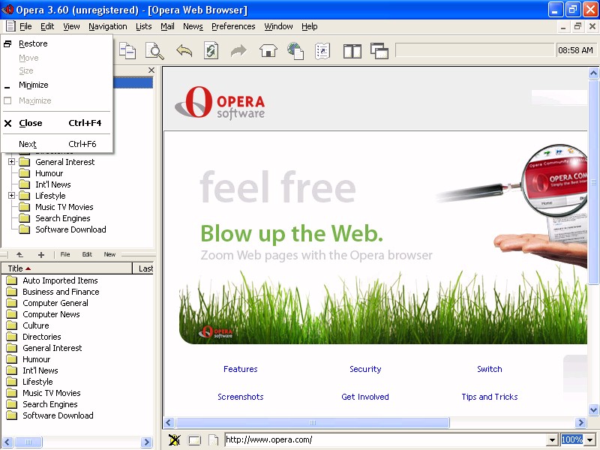
Task: Open the Preferences menu
Action: (x=233, y=26)
